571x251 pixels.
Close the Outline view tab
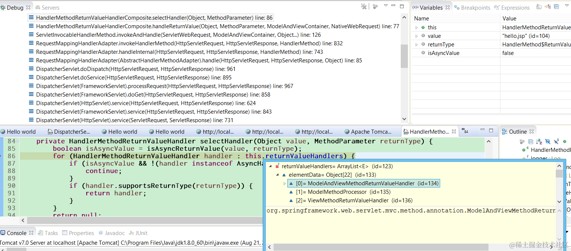pyautogui.click(x=532, y=132)
